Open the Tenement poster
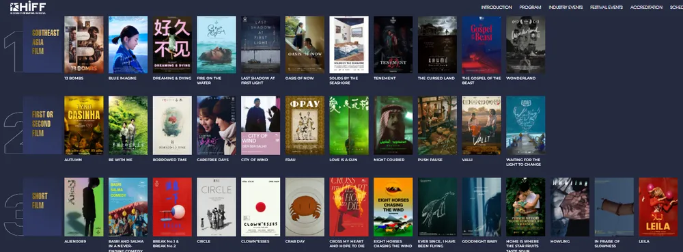 click(393, 44)
